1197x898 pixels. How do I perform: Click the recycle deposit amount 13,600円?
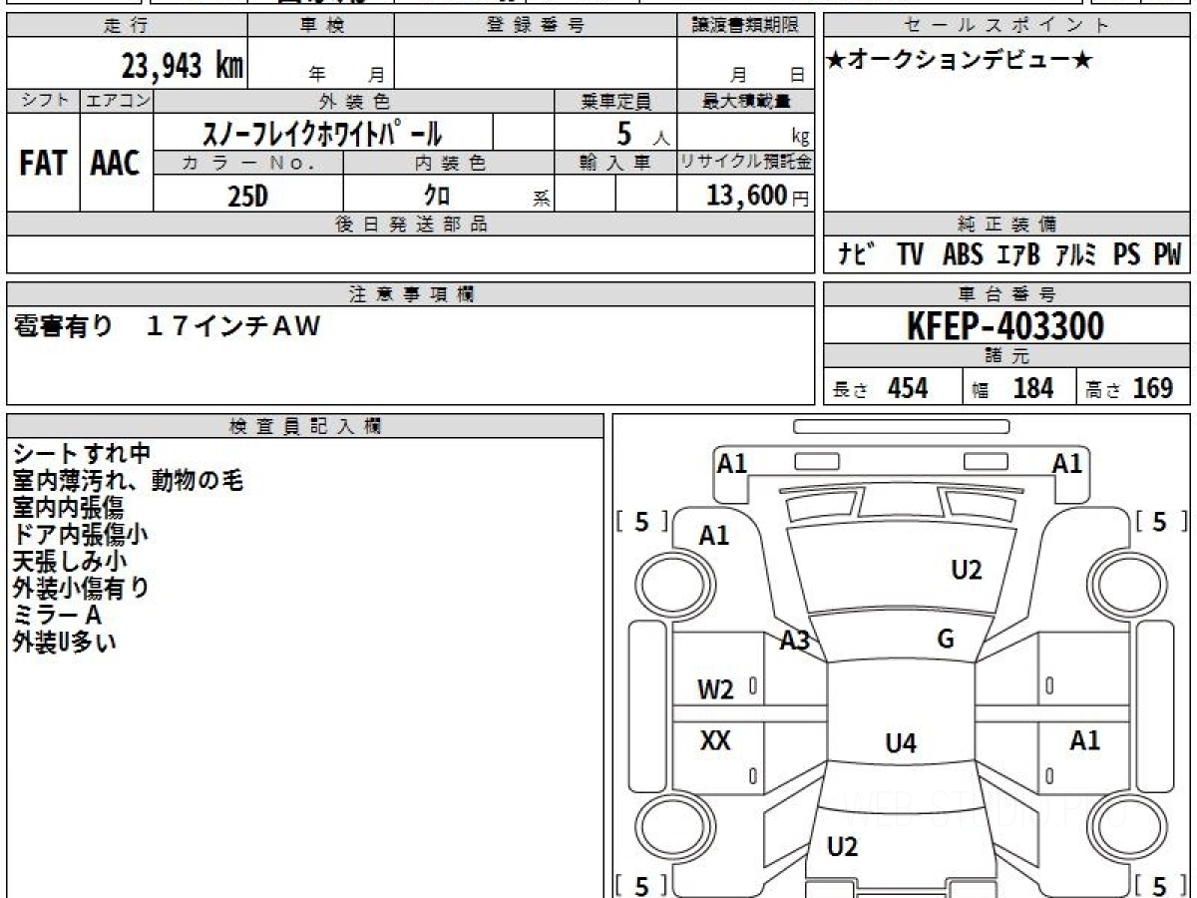click(758, 196)
